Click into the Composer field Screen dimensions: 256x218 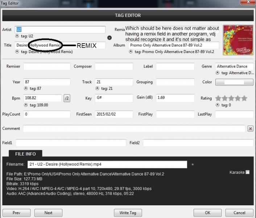pos(114,66)
